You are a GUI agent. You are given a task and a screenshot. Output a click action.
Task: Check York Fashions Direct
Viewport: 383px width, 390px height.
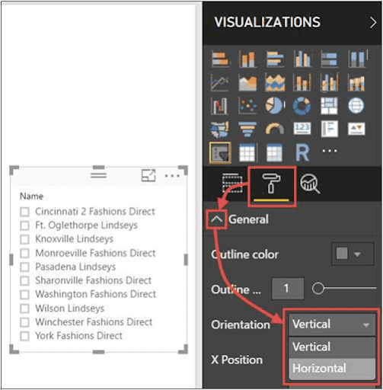pos(24,336)
